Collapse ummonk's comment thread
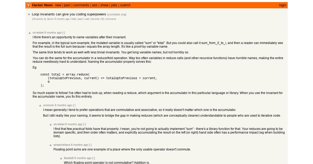Screen dimensions: 313x164 [74, 105]
